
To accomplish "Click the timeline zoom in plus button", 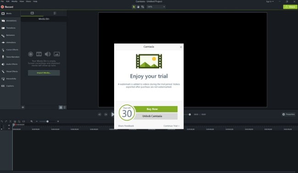I will click(x=58, y=121).
